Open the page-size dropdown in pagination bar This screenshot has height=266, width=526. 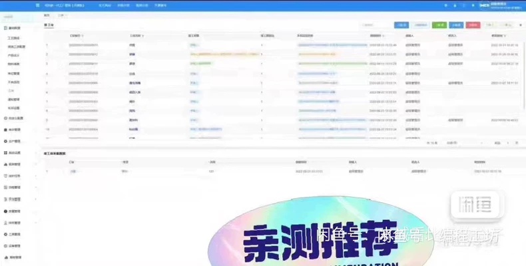click(464, 143)
